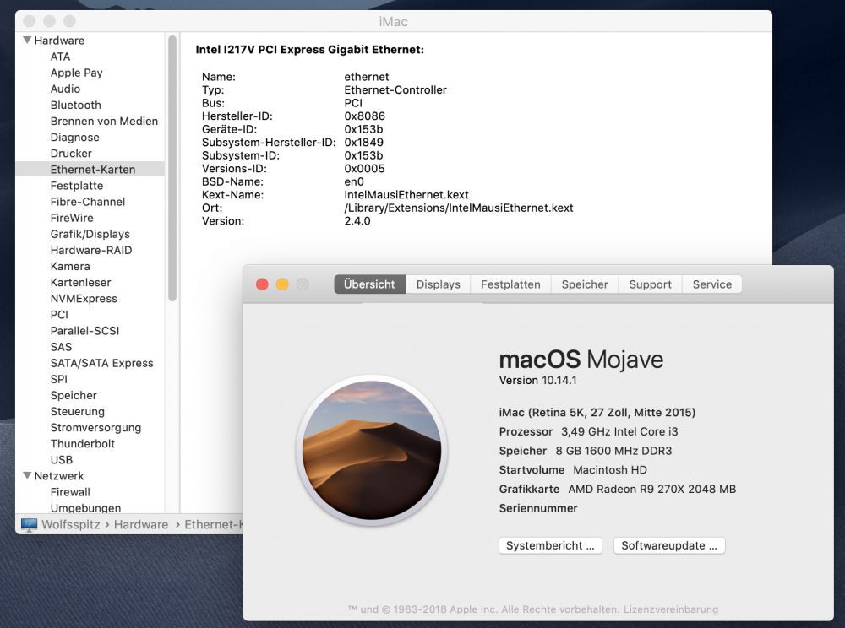Viewport: 845px width, 628px height.
Task: Click the IntelMausiEthernet.kext name value
Action: tap(406, 195)
